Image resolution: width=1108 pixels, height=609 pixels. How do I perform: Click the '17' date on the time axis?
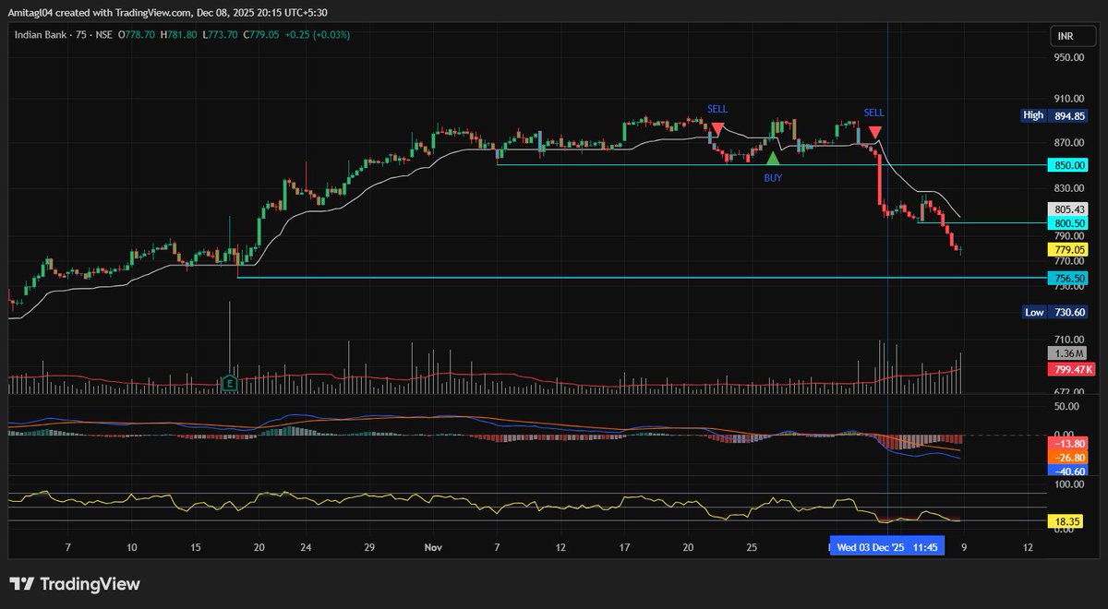point(625,547)
